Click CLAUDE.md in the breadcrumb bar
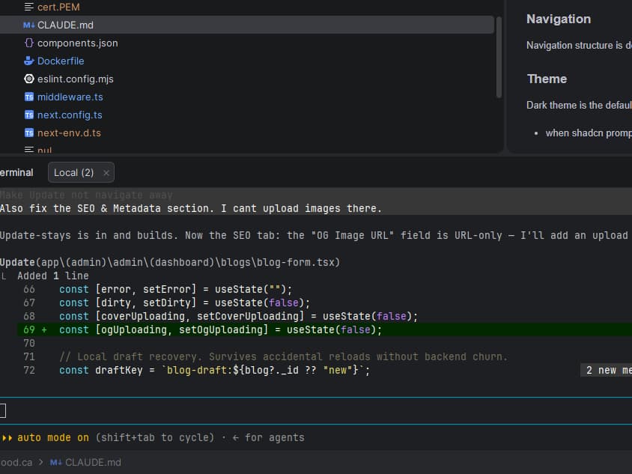 tap(93, 462)
